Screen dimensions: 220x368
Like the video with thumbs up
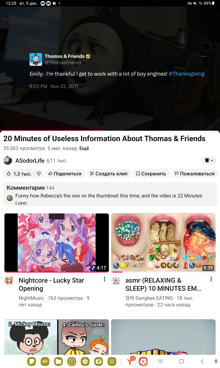click(x=18, y=174)
